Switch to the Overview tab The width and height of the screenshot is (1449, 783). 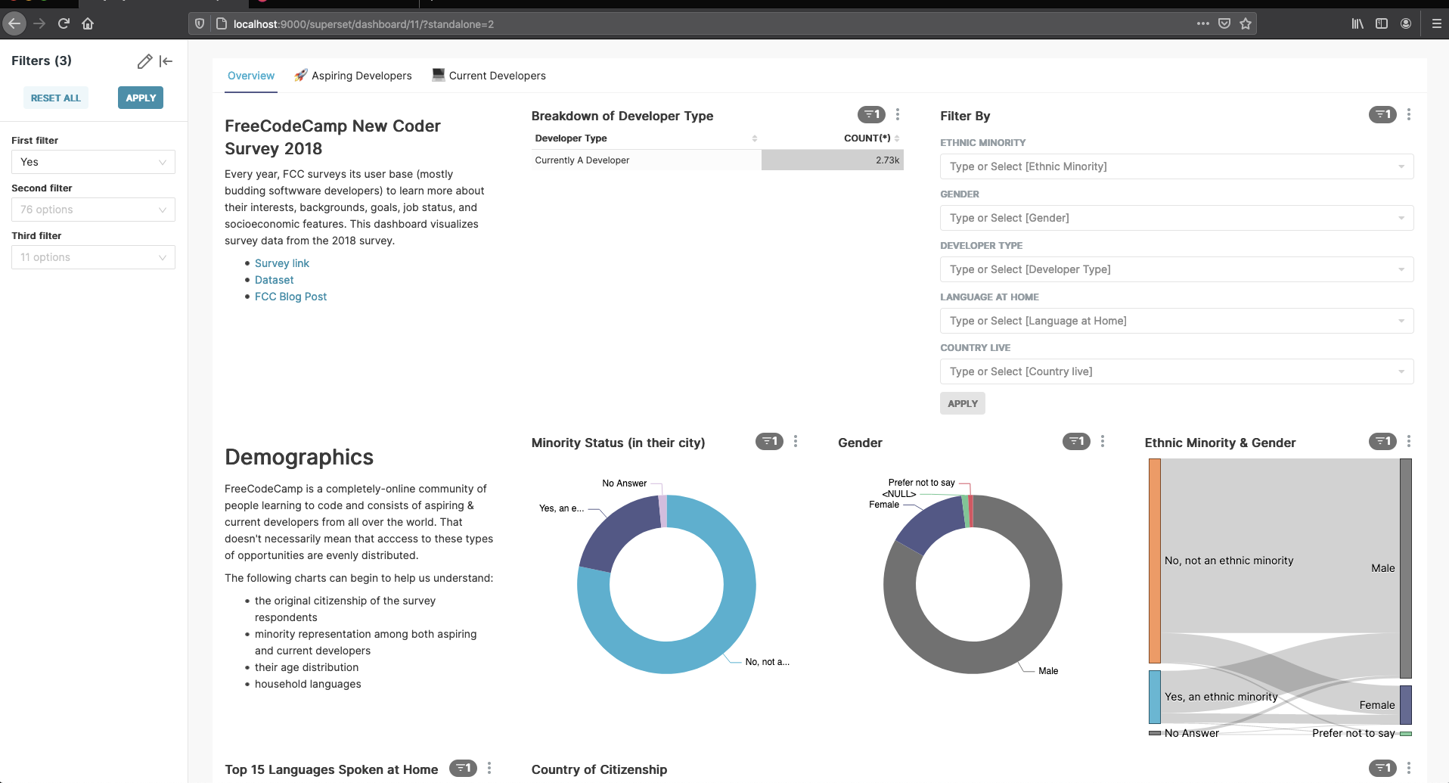point(251,76)
